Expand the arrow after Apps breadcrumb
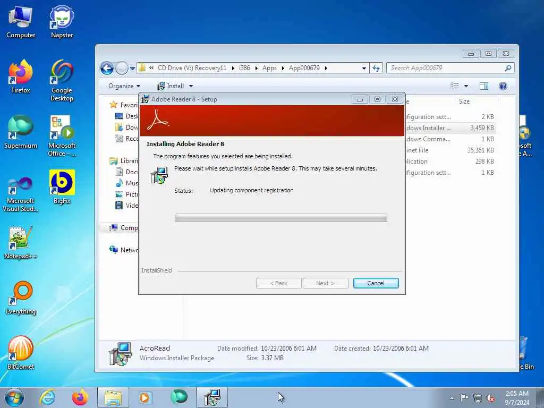This screenshot has width=544, height=408. [283, 68]
